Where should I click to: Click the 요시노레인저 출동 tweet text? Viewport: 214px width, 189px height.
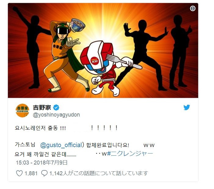(40, 128)
